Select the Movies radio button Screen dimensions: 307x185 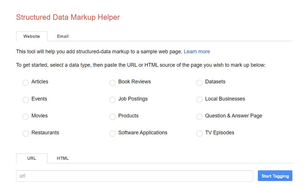pos(26,117)
